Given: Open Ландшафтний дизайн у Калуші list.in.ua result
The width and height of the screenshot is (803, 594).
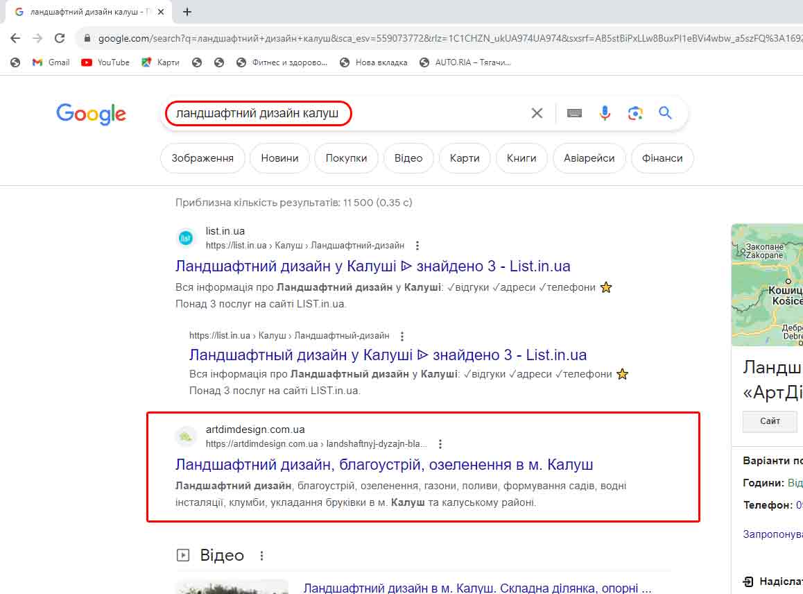Looking at the screenshot, I should click(373, 266).
